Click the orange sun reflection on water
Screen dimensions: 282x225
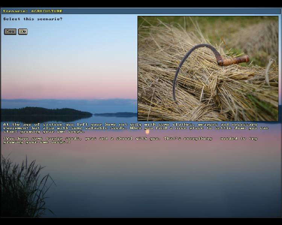pos(147,131)
